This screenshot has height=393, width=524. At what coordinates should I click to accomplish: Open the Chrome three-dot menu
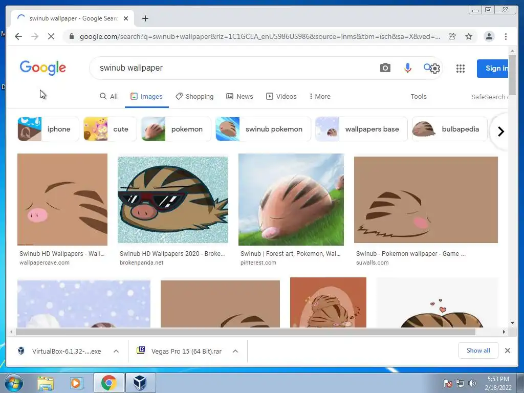coord(506,36)
